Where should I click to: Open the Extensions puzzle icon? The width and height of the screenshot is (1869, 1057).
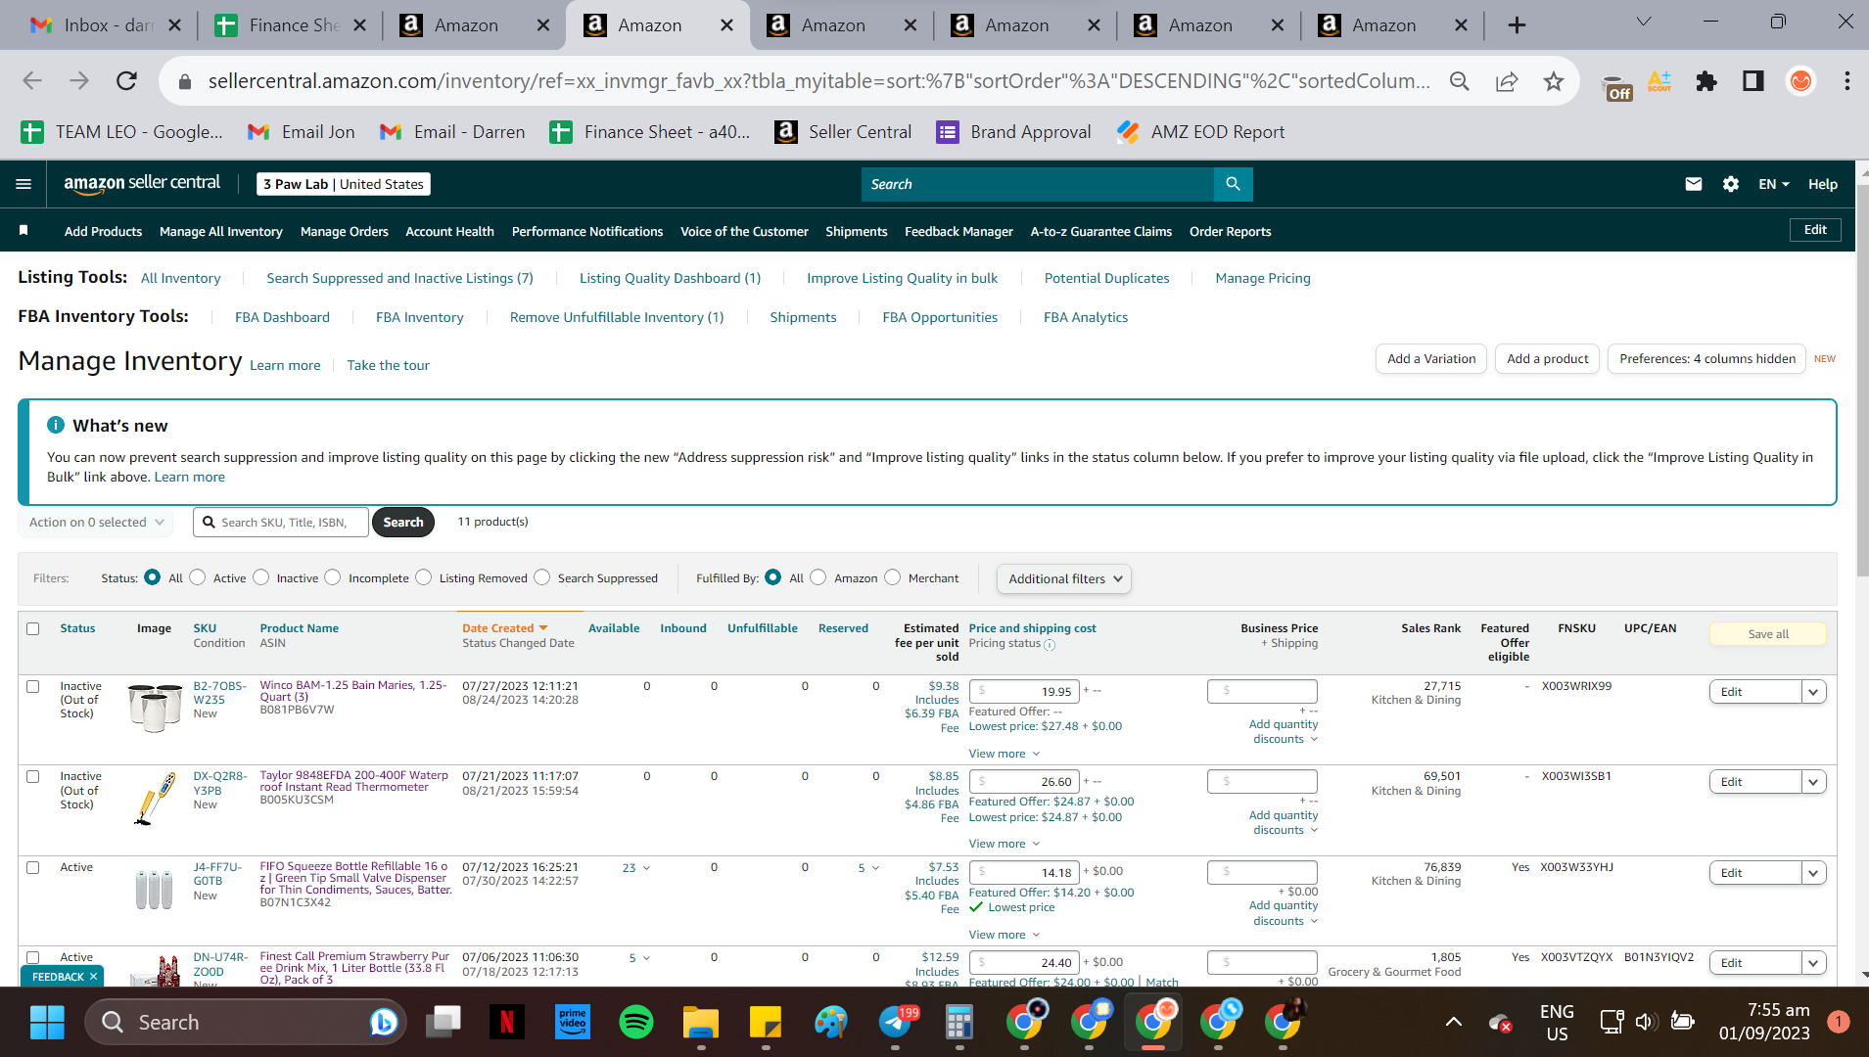point(1705,81)
